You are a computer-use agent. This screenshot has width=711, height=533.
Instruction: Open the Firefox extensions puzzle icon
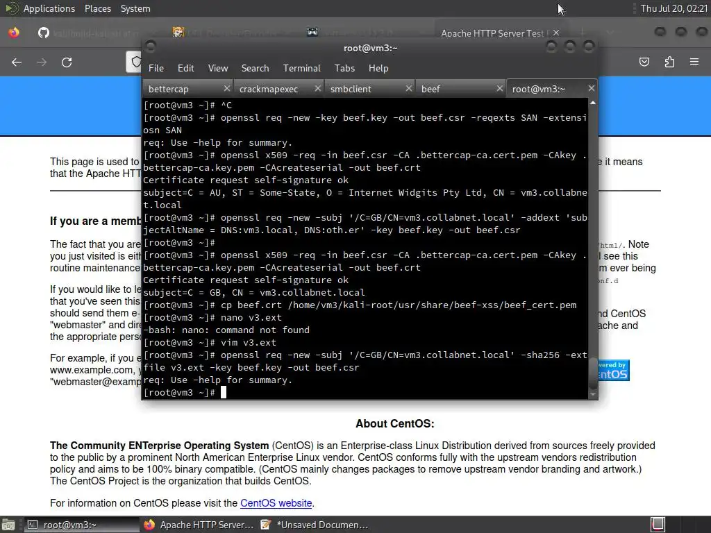[x=669, y=62]
